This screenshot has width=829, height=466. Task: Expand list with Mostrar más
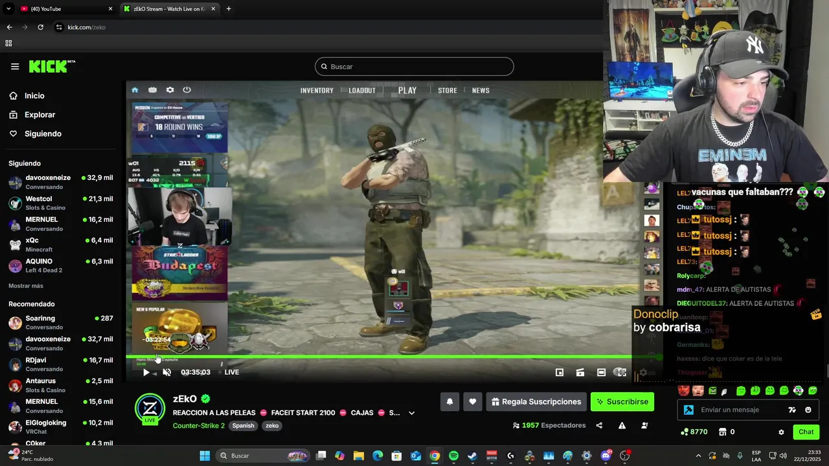tap(26, 286)
